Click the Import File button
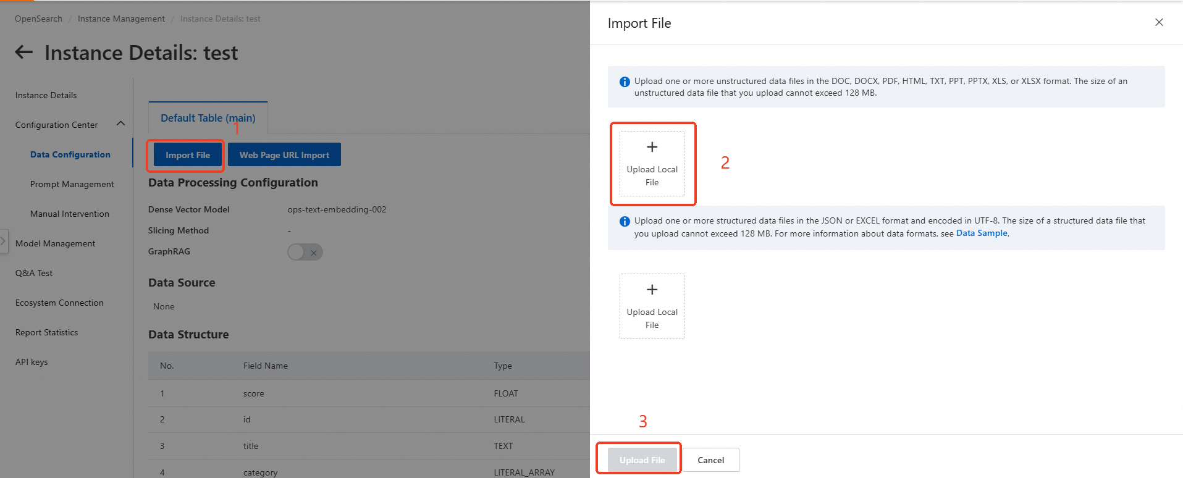 coord(188,155)
